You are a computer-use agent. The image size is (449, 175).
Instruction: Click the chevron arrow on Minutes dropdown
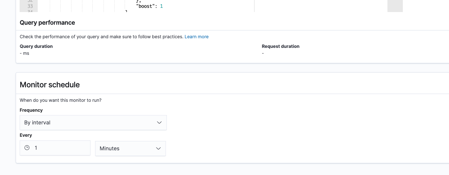158,148
